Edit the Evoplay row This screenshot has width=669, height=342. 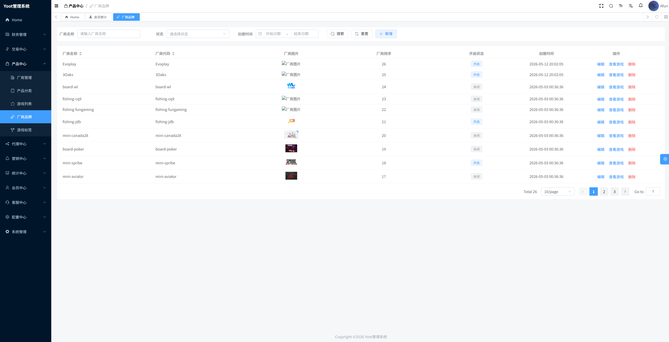[x=601, y=64]
